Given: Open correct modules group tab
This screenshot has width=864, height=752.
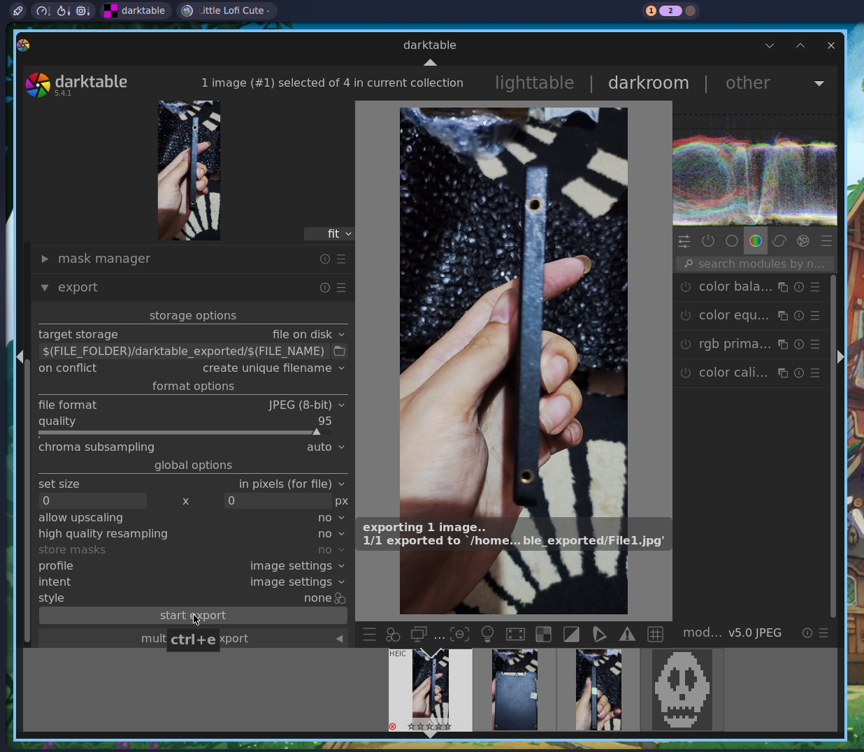Looking at the screenshot, I should pyautogui.click(x=779, y=241).
